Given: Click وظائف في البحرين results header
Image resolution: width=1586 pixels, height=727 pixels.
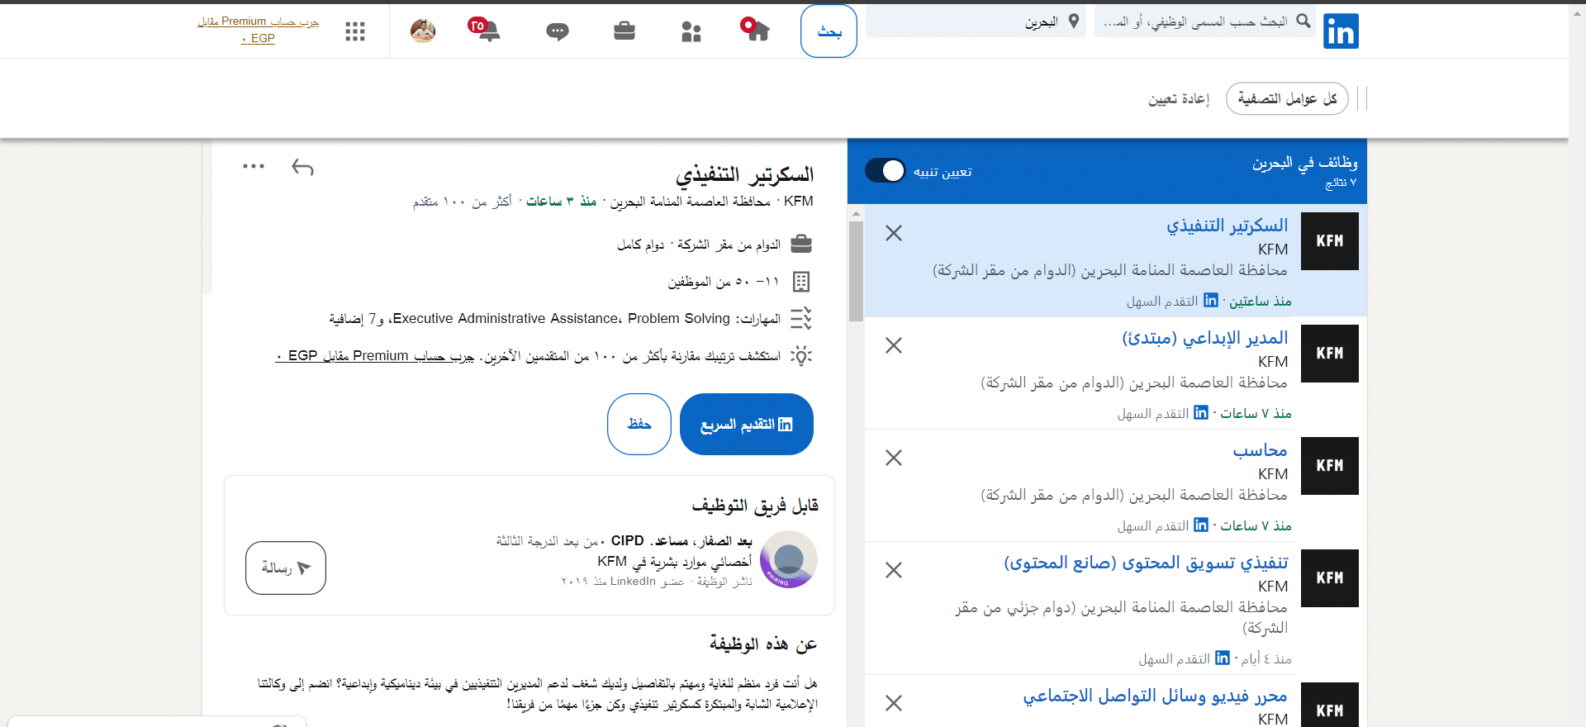Looking at the screenshot, I should click(1304, 163).
